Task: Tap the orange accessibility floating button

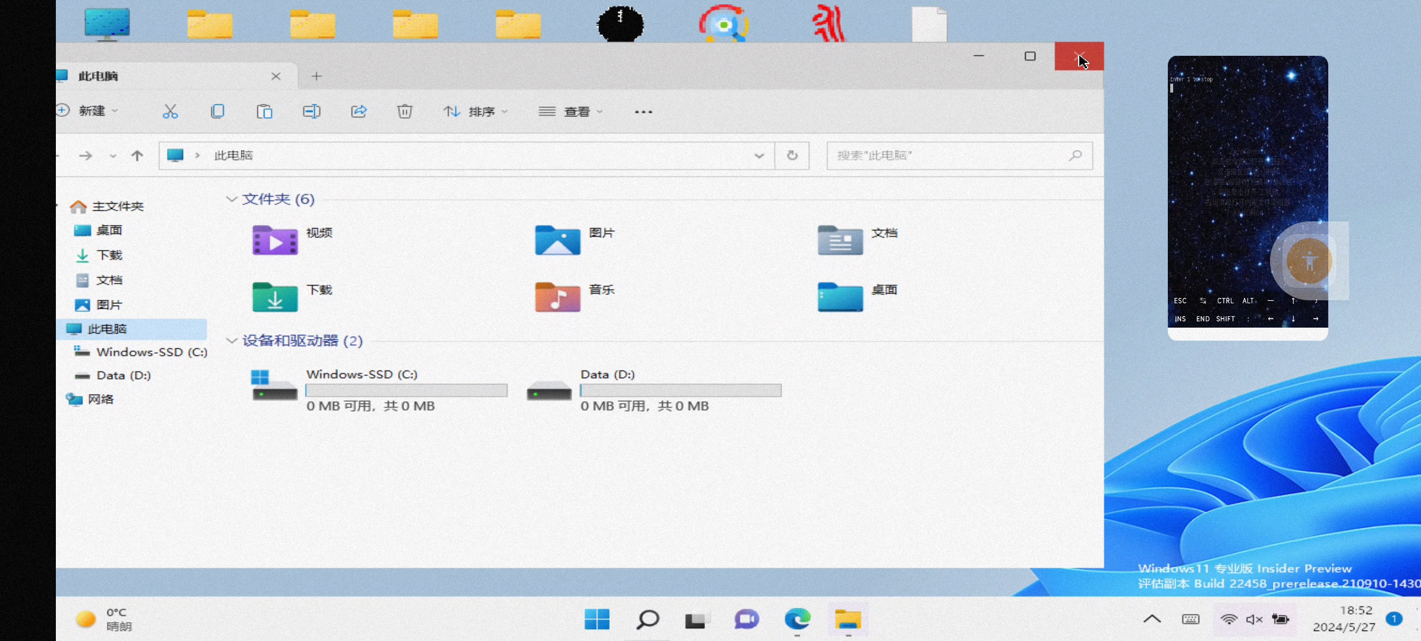Action: click(x=1309, y=261)
